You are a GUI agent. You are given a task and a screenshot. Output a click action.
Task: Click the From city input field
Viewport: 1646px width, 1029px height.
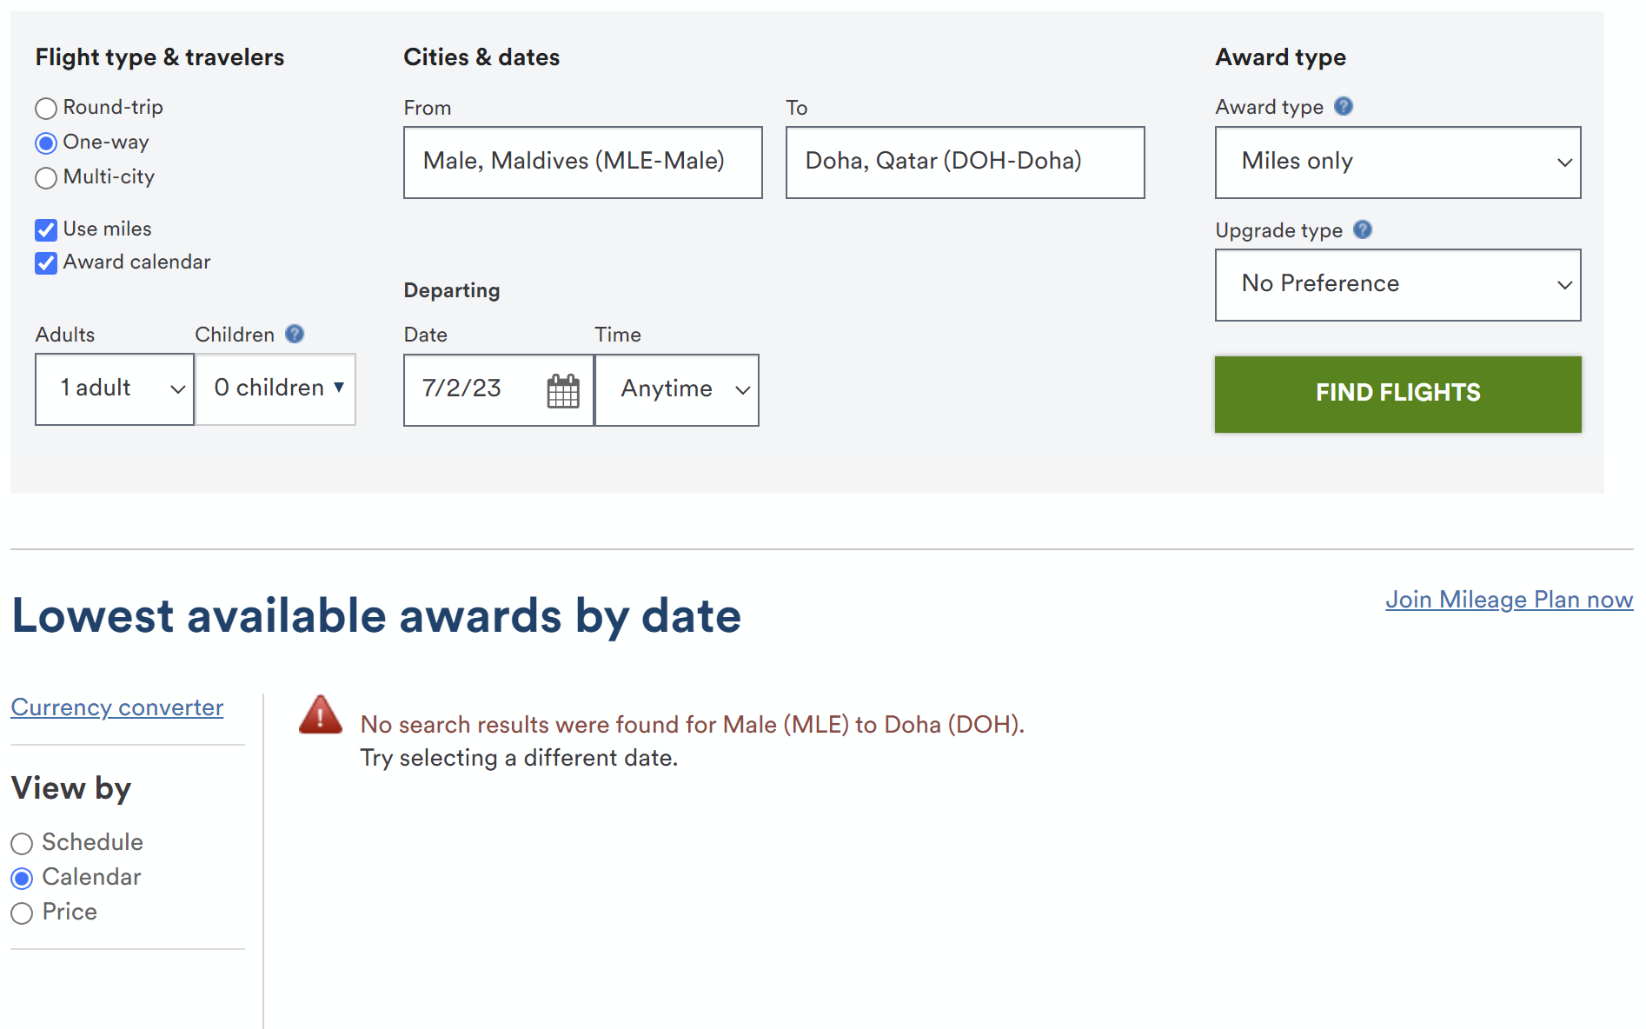pos(582,163)
